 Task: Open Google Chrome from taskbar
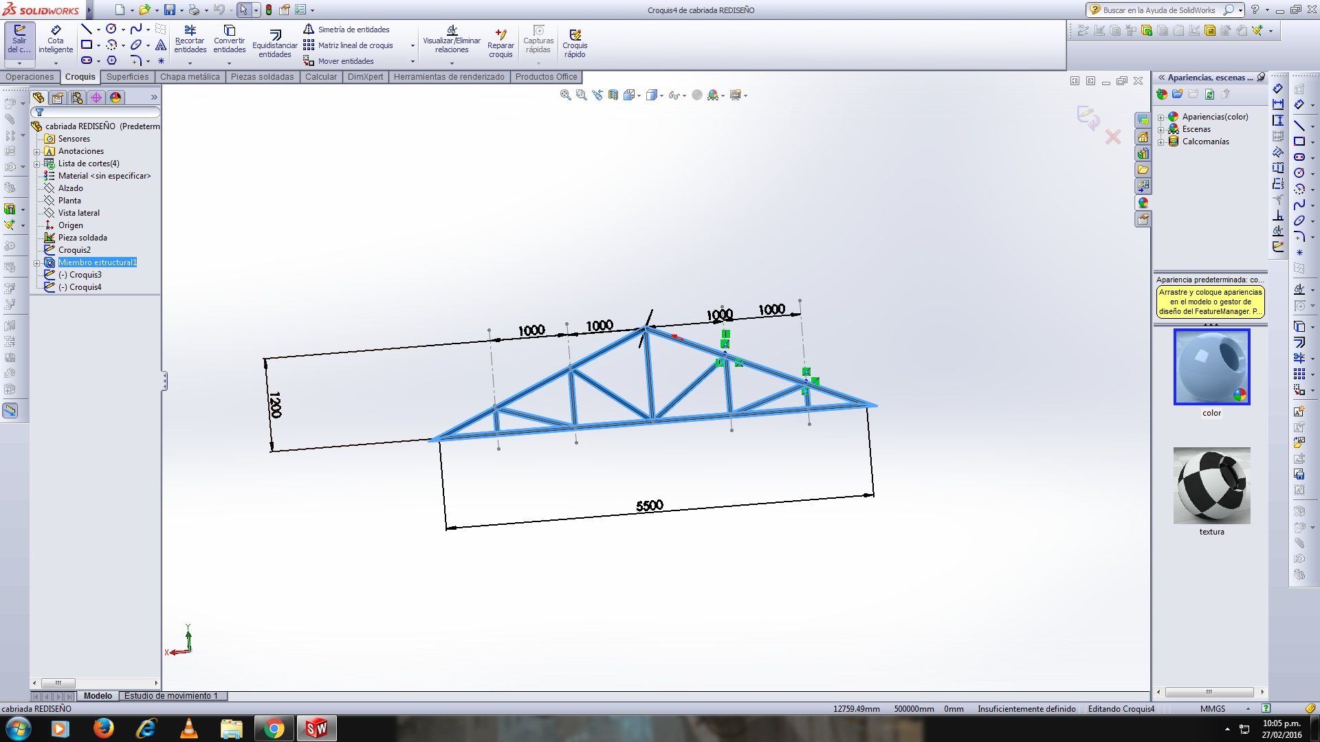pyautogui.click(x=274, y=728)
